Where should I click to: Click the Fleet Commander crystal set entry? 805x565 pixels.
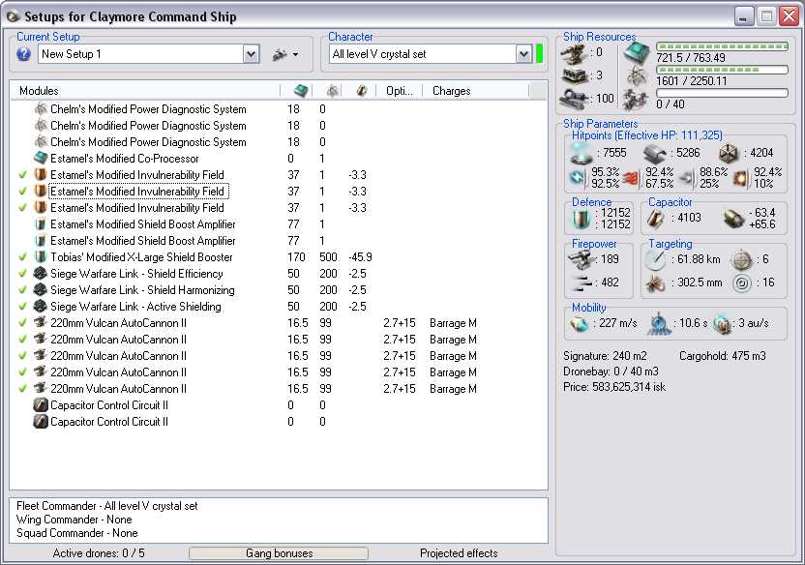coord(106,506)
